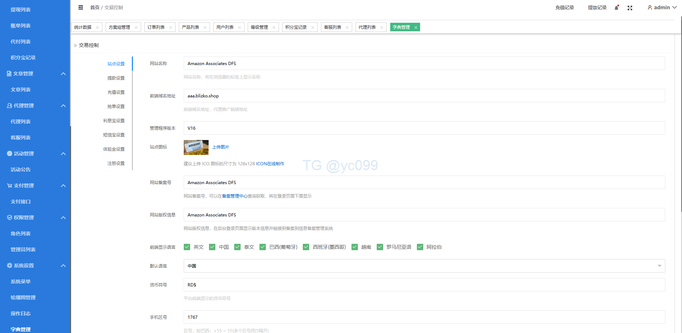Open the notification bell icon

[617, 8]
